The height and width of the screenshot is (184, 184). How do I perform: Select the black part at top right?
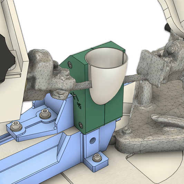167,28
